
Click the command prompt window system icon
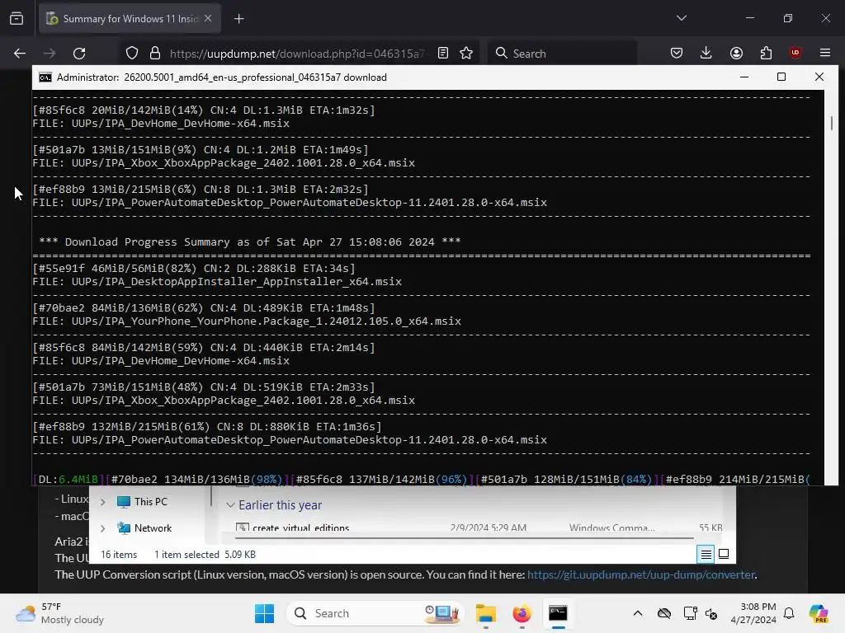coord(45,77)
